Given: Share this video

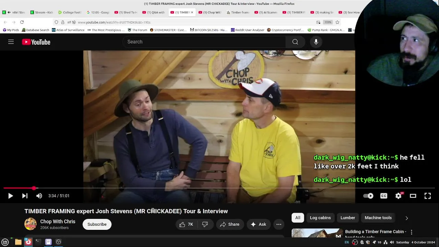Looking at the screenshot, I should point(230,224).
